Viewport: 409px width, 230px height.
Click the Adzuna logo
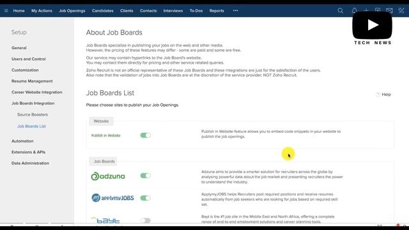coord(108,176)
